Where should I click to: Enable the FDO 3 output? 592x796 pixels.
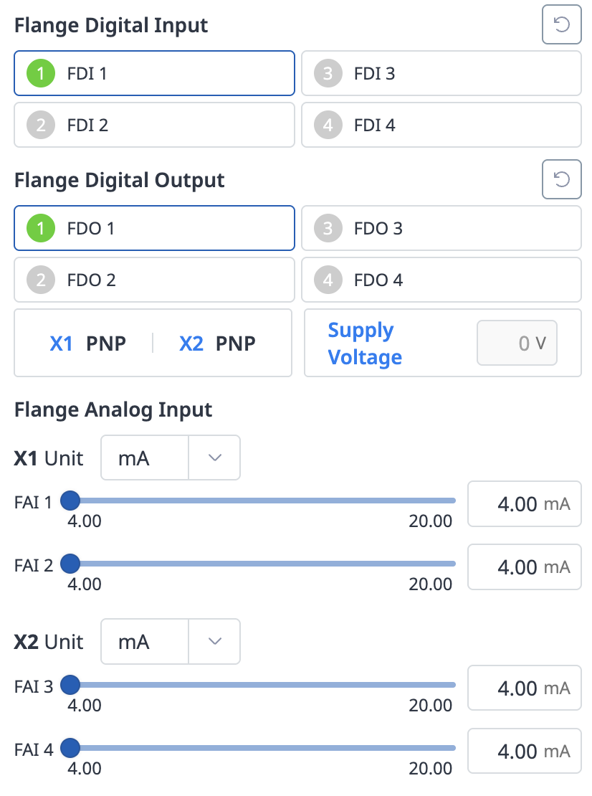[x=441, y=228]
